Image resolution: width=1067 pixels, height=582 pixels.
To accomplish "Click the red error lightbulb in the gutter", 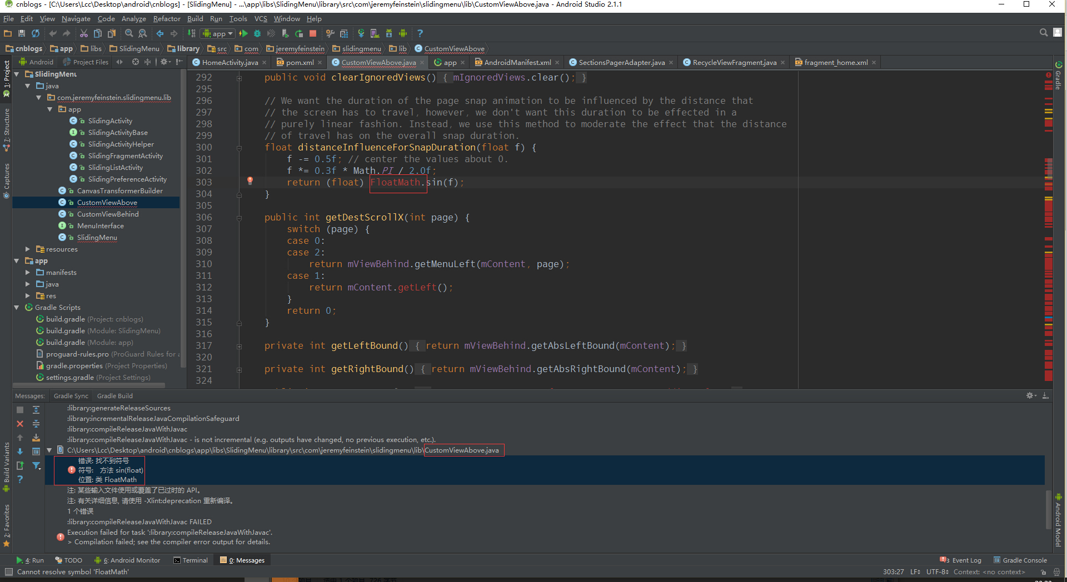I will pyautogui.click(x=250, y=180).
